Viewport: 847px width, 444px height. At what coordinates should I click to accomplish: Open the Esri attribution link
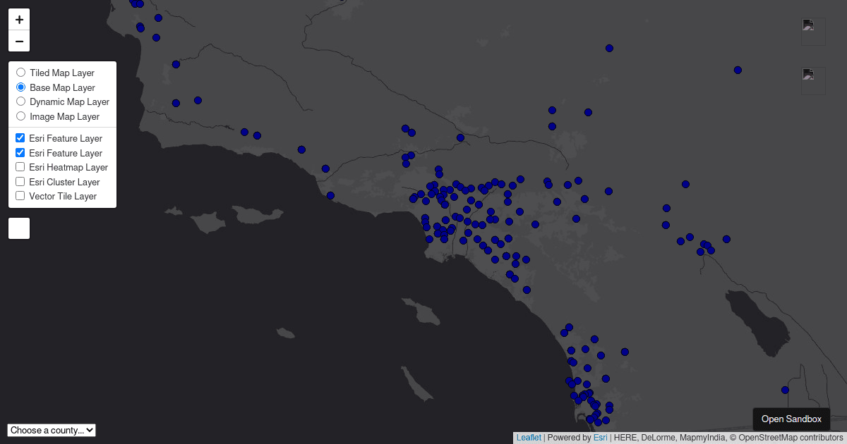pyautogui.click(x=600, y=437)
